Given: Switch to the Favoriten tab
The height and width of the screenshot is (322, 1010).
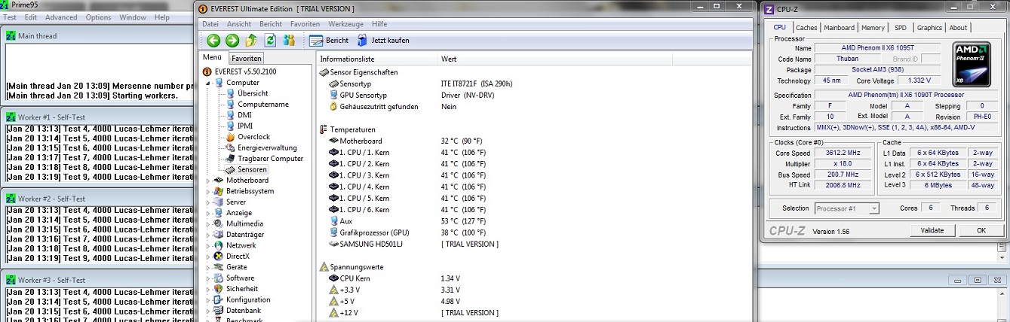Looking at the screenshot, I should tap(247, 58).
